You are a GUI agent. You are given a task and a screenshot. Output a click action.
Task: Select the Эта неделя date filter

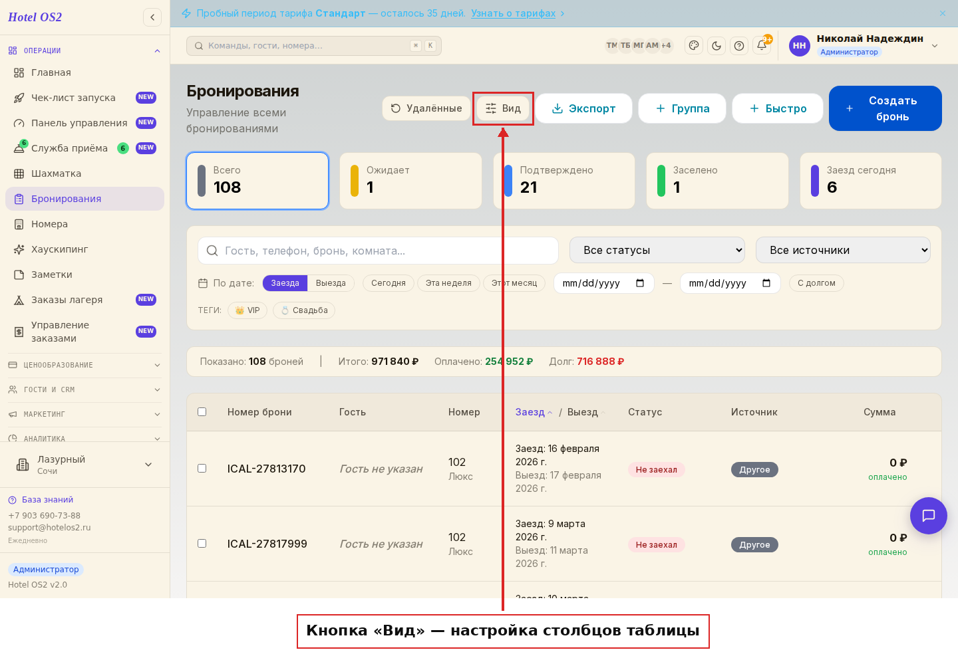(x=448, y=283)
